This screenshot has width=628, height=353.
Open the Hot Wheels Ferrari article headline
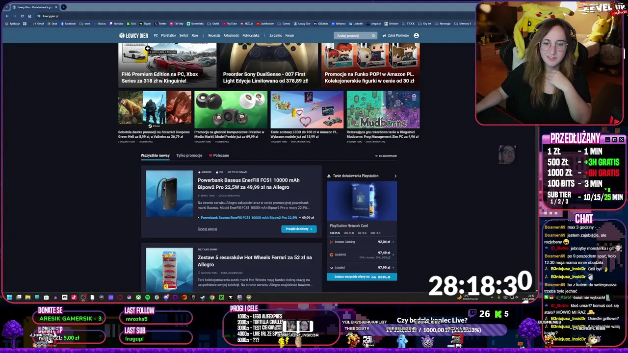click(x=255, y=261)
